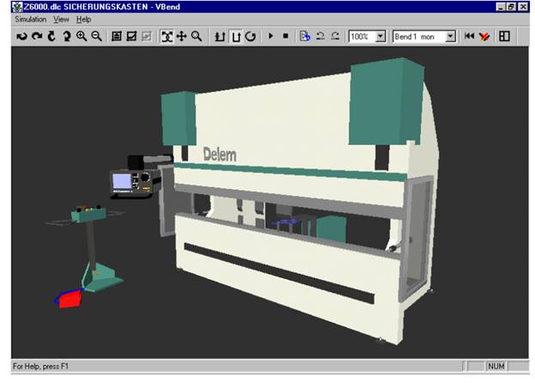Click the control unit screen in 3D view
Viewport: 535px width, 383px height.
[122, 181]
